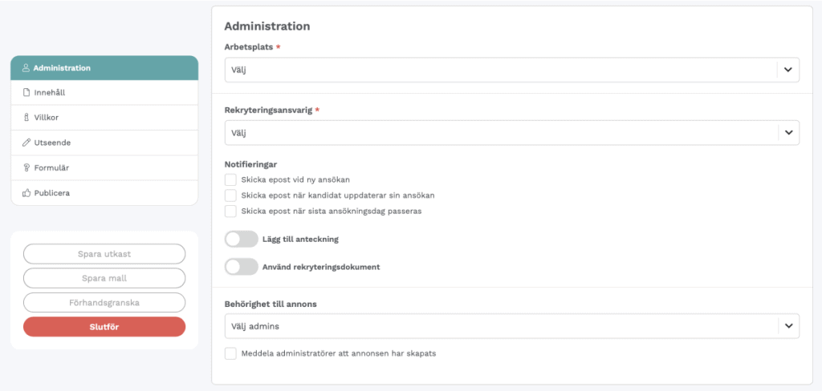This screenshot has width=822, height=391.
Task: Click the pencil icon beside Utseende
Action: 26,143
